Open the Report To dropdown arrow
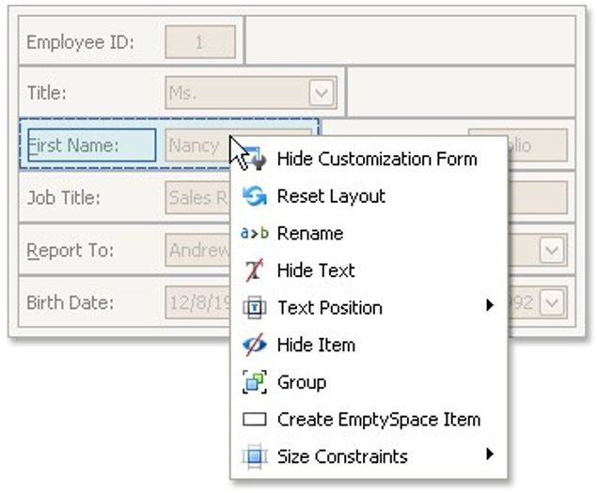The height and width of the screenshot is (493, 597). (552, 250)
